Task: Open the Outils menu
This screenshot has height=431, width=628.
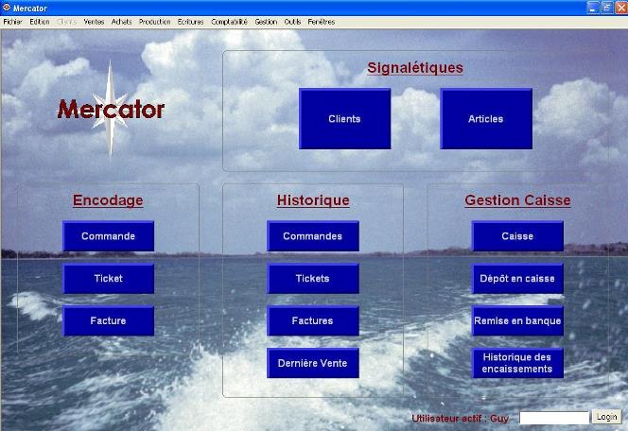Action: pos(292,21)
